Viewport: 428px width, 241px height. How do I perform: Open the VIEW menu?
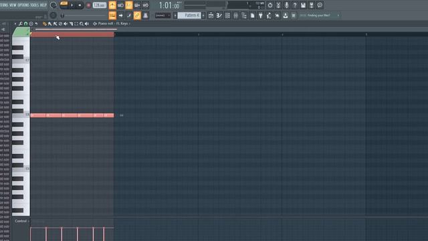[x=13, y=5]
